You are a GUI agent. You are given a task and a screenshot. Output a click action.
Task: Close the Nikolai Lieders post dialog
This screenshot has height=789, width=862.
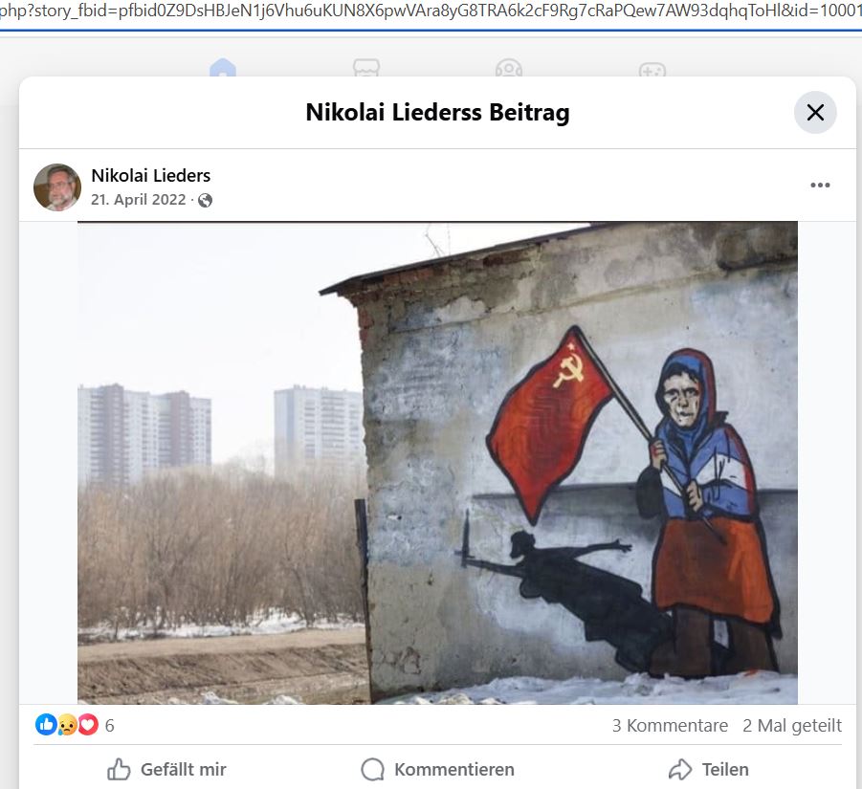click(x=815, y=112)
